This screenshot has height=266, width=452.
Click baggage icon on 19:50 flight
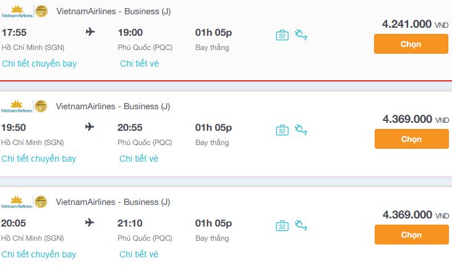(282, 130)
